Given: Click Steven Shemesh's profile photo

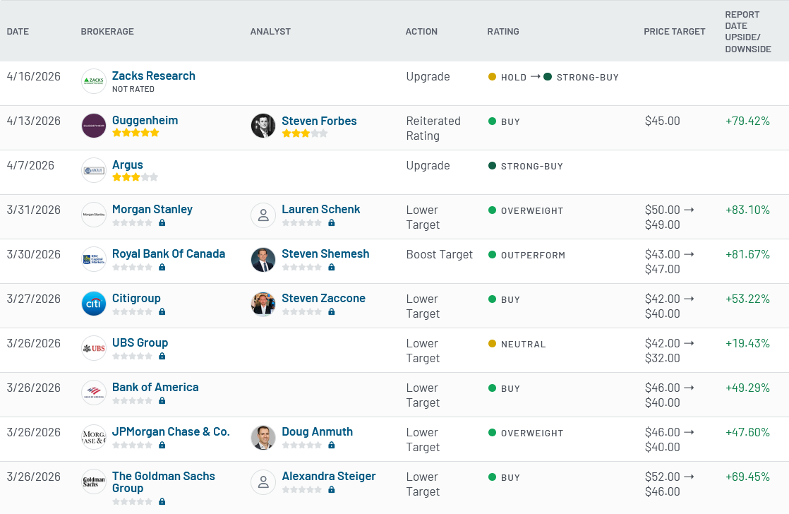Looking at the screenshot, I should (263, 260).
